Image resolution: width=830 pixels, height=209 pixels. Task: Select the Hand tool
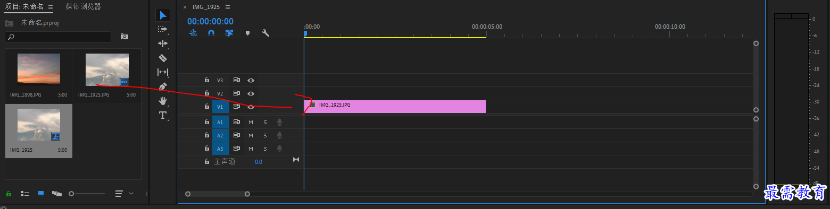[x=163, y=101]
